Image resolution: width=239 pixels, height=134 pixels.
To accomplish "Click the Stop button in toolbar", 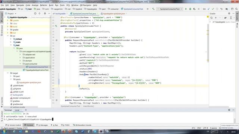I will 199,9.
